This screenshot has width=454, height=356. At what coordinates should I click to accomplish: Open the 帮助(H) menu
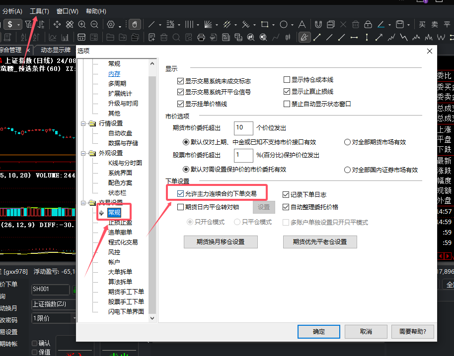(x=96, y=11)
